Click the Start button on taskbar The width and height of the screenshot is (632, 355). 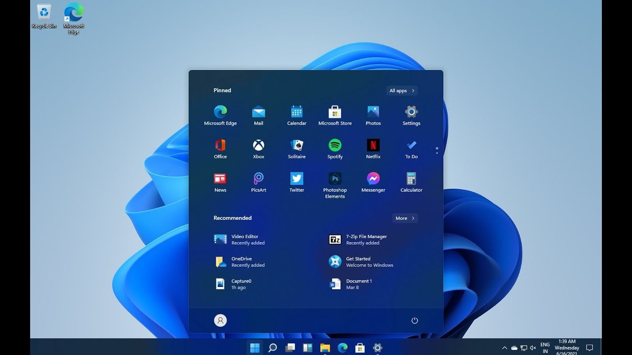[255, 348]
